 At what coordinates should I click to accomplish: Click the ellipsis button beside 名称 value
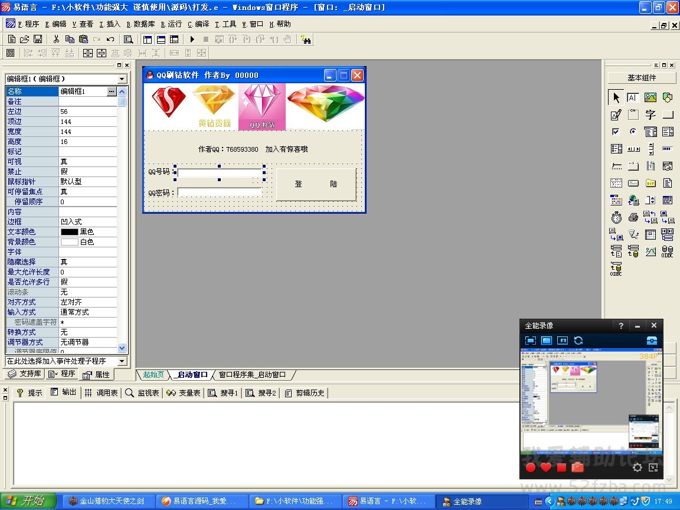click(x=112, y=91)
